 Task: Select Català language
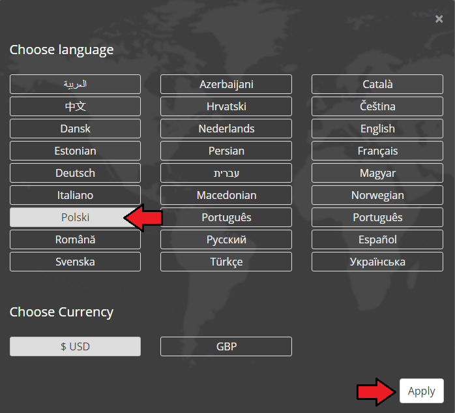[377, 84]
